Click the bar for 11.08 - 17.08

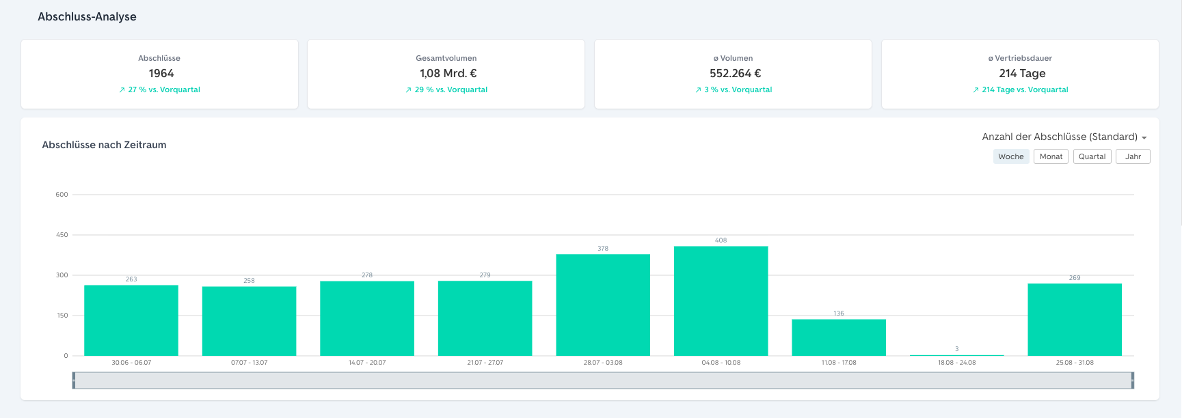click(x=839, y=337)
